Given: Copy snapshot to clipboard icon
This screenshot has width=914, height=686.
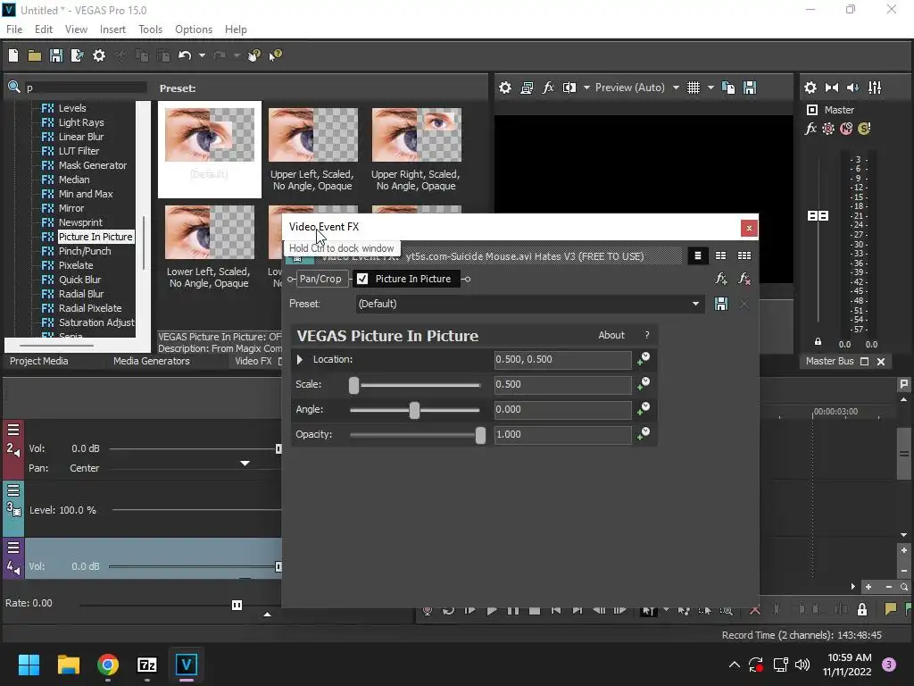Looking at the screenshot, I should (728, 88).
